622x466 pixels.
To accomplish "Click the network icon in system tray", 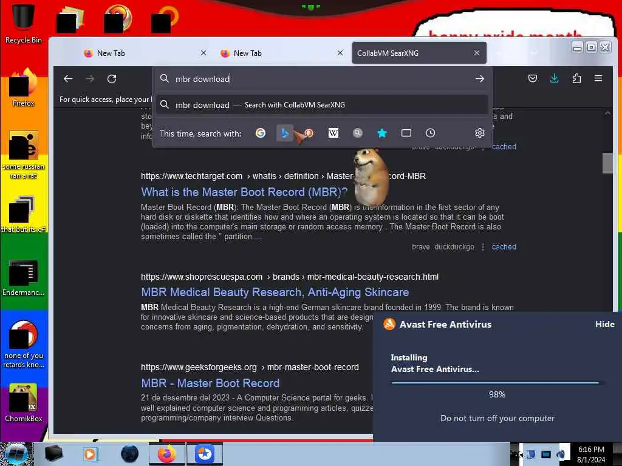I will click(546, 454).
